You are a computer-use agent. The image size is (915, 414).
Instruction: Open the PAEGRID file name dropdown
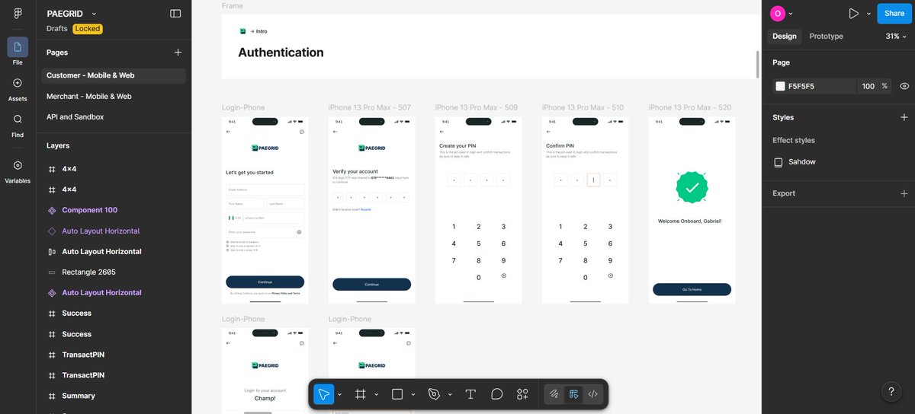pyautogui.click(x=94, y=14)
